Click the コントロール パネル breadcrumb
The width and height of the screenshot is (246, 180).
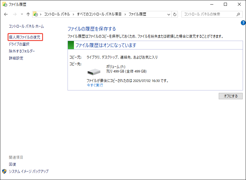tap(57, 14)
